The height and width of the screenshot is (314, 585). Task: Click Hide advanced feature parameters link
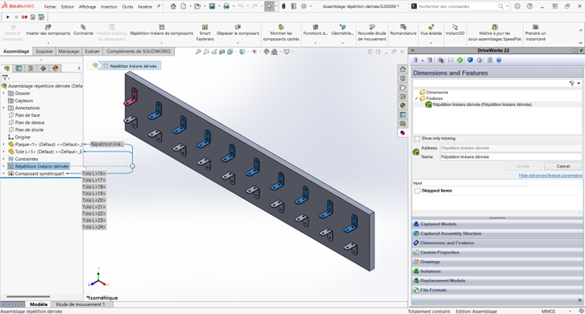click(550, 176)
